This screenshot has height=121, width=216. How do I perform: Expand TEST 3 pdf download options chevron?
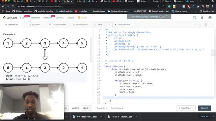(x=137, y=117)
